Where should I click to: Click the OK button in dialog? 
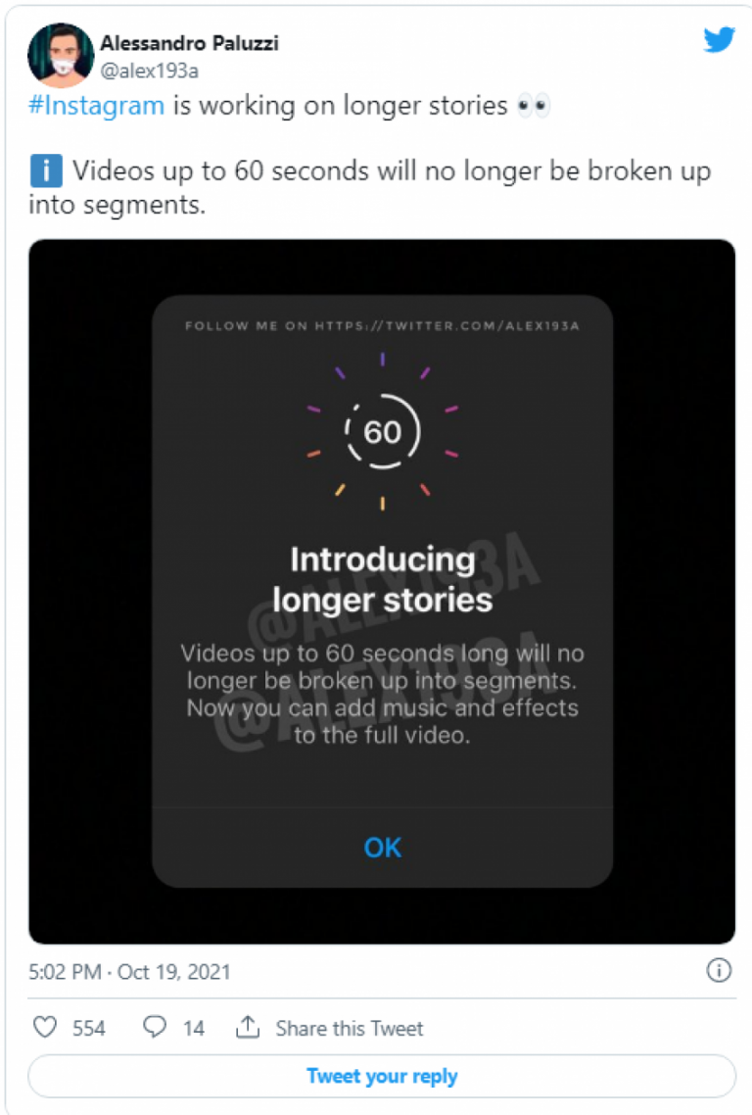(383, 848)
